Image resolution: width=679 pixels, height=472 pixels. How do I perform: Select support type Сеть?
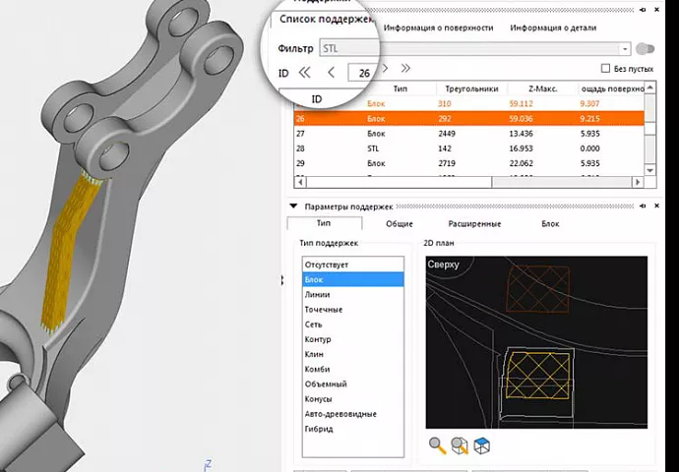pyautogui.click(x=353, y=324)
